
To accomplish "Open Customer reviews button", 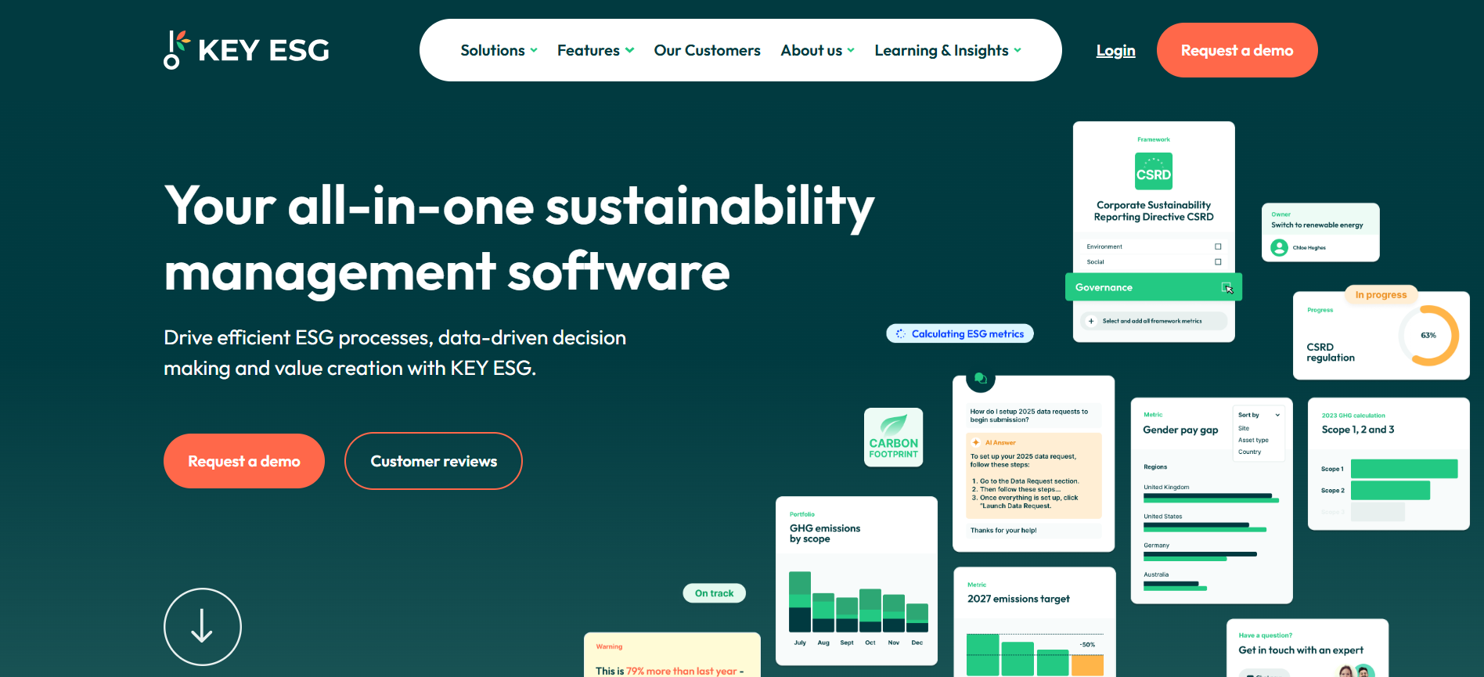I will 434,461.
